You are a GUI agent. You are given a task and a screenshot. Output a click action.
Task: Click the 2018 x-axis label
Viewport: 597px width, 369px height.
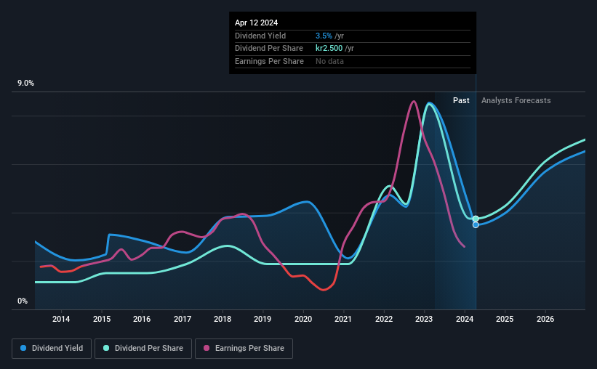(223, 319)
